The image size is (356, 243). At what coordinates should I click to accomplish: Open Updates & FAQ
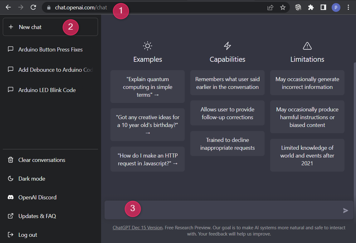click(51, 216)
